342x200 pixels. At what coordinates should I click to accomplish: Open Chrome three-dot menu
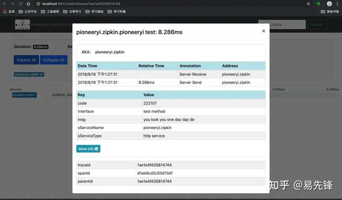337,4
